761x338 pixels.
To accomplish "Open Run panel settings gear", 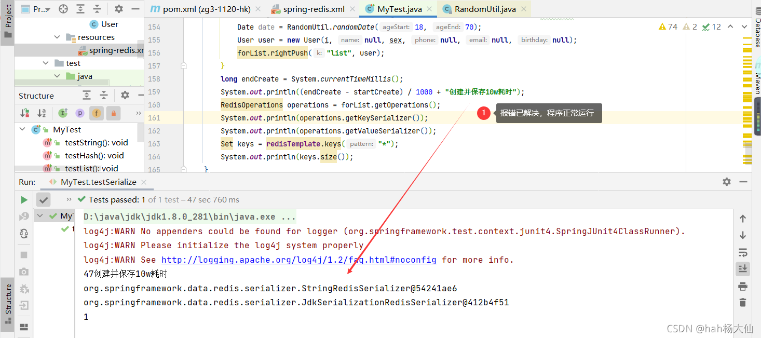I will (x=727, y=182).
